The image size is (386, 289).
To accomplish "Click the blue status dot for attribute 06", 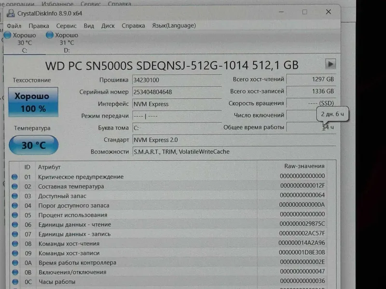I will (15, 224).
